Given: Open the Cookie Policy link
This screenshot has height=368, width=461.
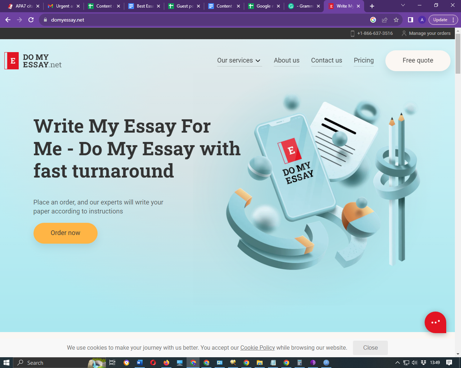Looking at the screenshot, I should tap(258, 348).
